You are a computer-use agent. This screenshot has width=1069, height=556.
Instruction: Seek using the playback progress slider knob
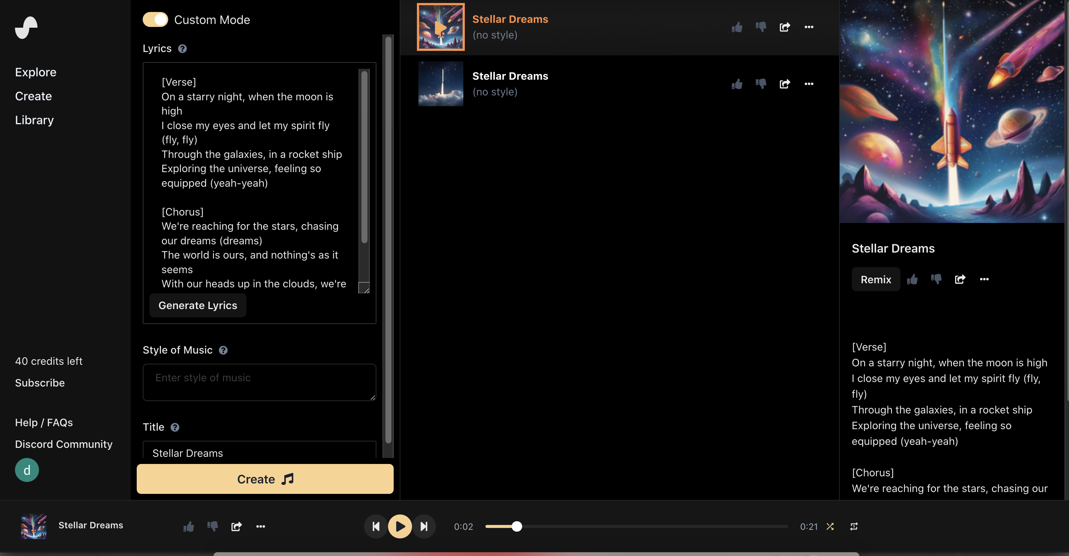coord(517,526)
